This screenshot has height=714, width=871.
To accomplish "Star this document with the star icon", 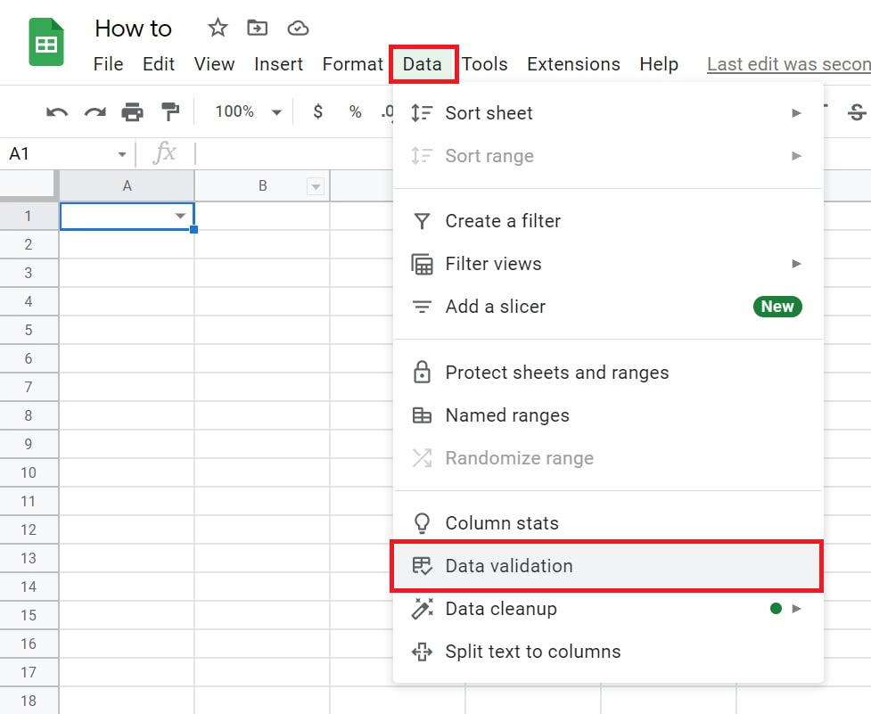I will pyautogui.click(x=218, y=29).
